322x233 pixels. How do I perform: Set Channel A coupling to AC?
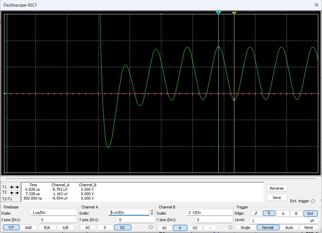tap(88, 228)
